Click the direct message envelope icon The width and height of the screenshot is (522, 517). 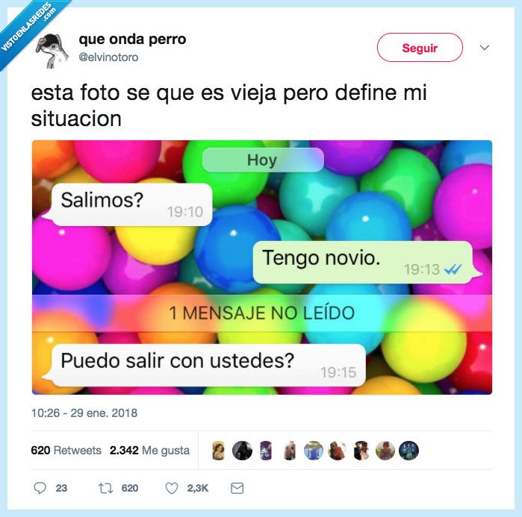coord(237,488)
